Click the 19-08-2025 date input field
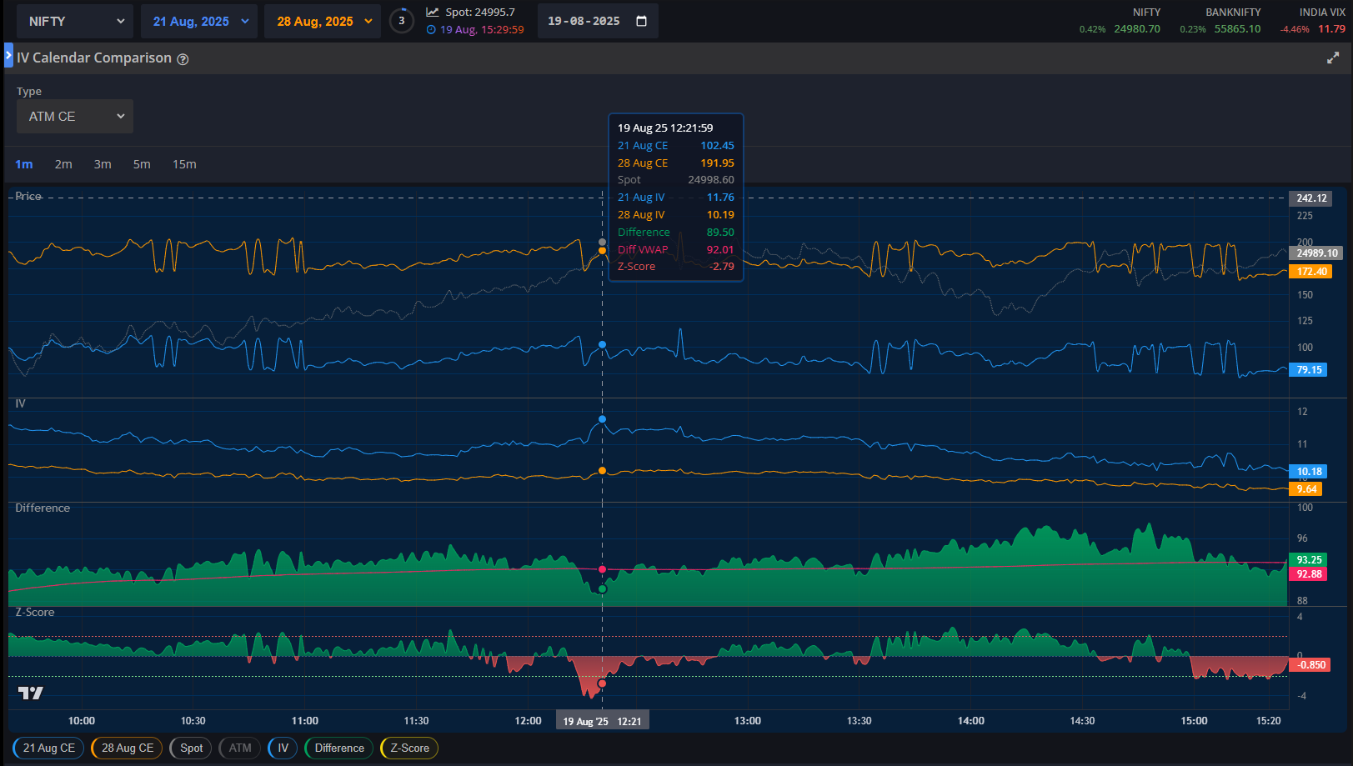Screen dimensions: 1353x766 click(584, 21)
